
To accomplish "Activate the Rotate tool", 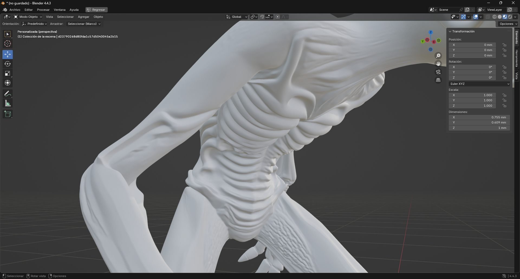I will point(8,64).
